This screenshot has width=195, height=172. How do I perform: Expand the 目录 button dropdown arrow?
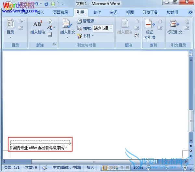(10, 37)
